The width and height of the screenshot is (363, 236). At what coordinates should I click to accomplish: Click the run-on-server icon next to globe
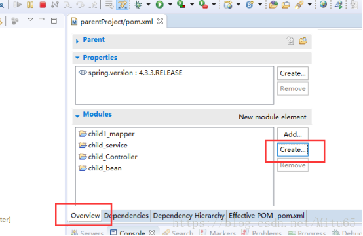339,5
